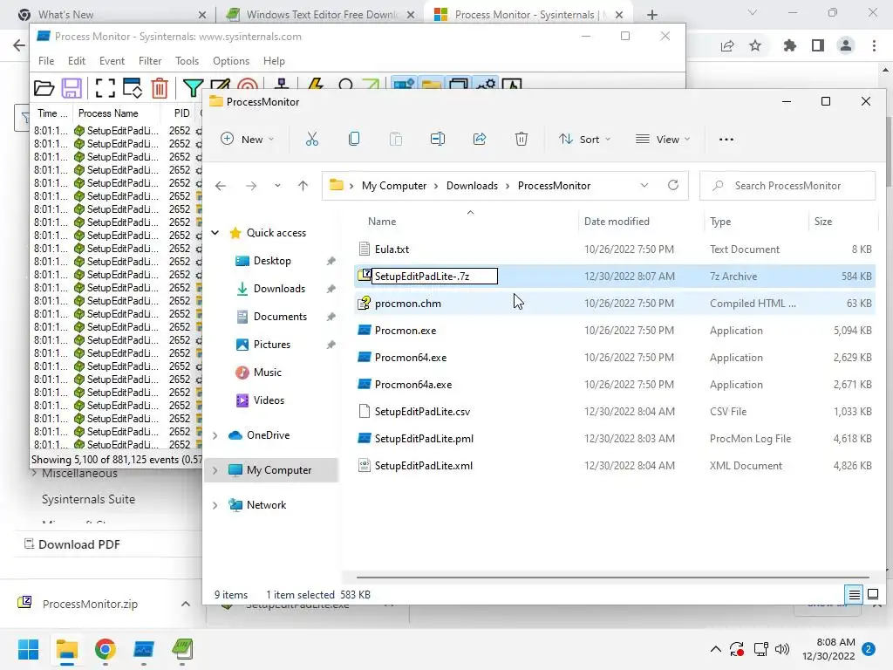Switch to large thumbnails view icon
Screen dimensions: 893x670
tap(872, 595)
